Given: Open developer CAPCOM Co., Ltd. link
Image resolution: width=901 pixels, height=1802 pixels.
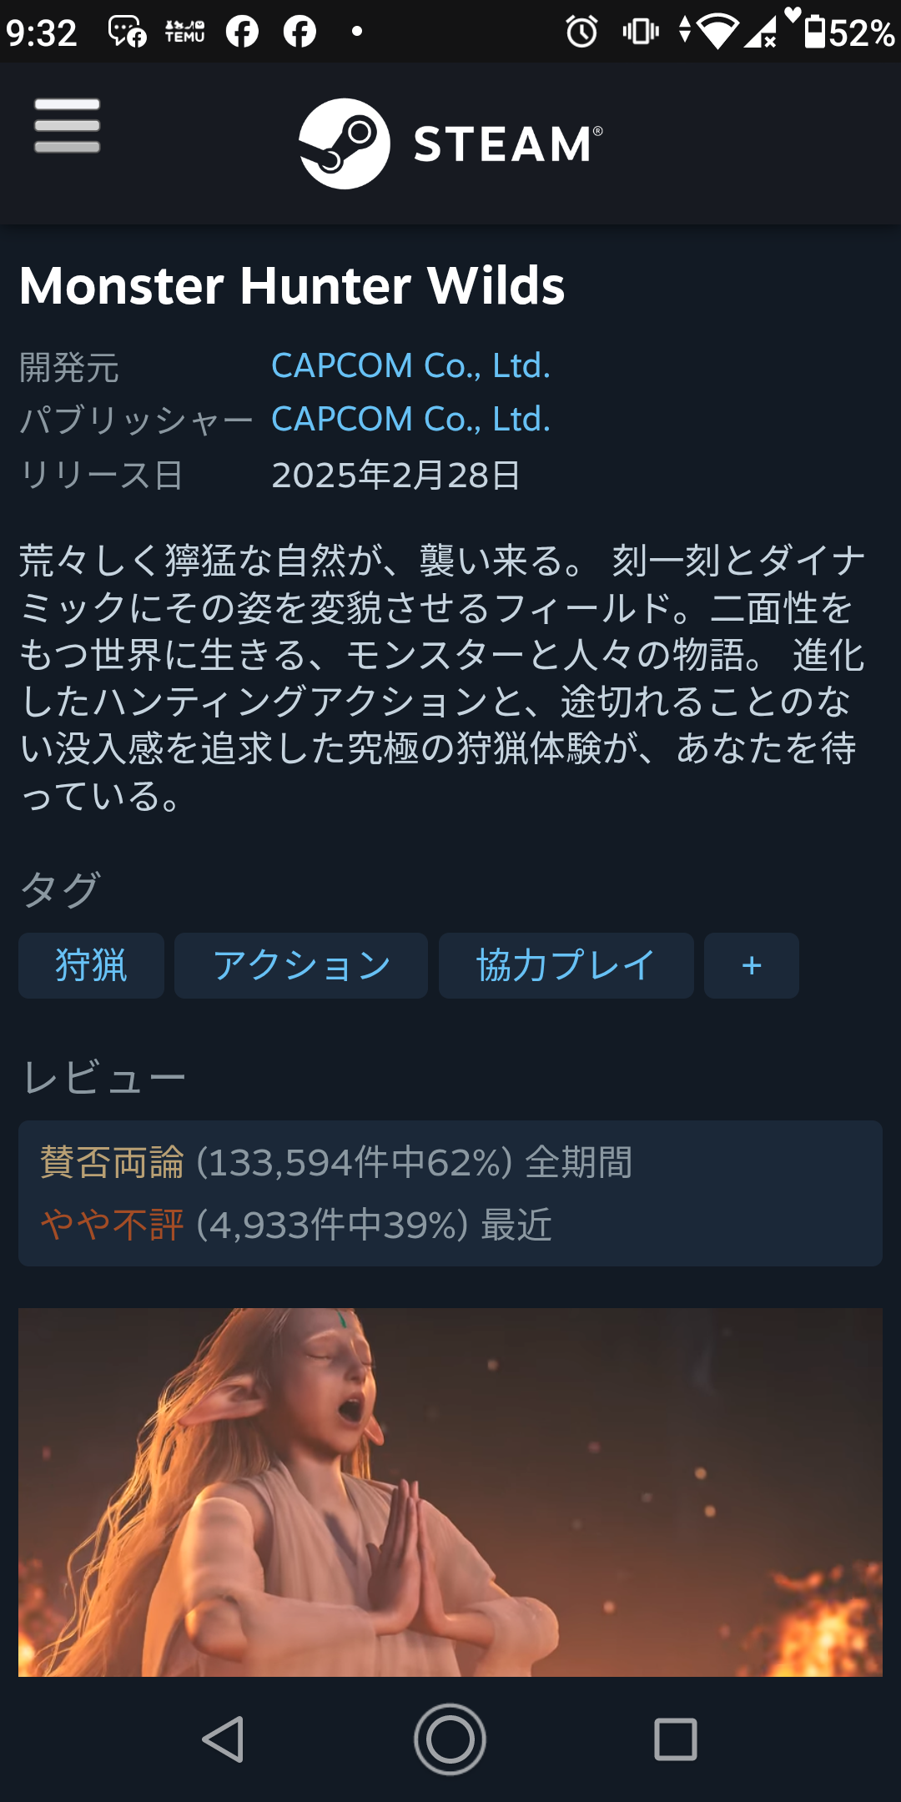Looking at the screenshot, I should [410, 365].
